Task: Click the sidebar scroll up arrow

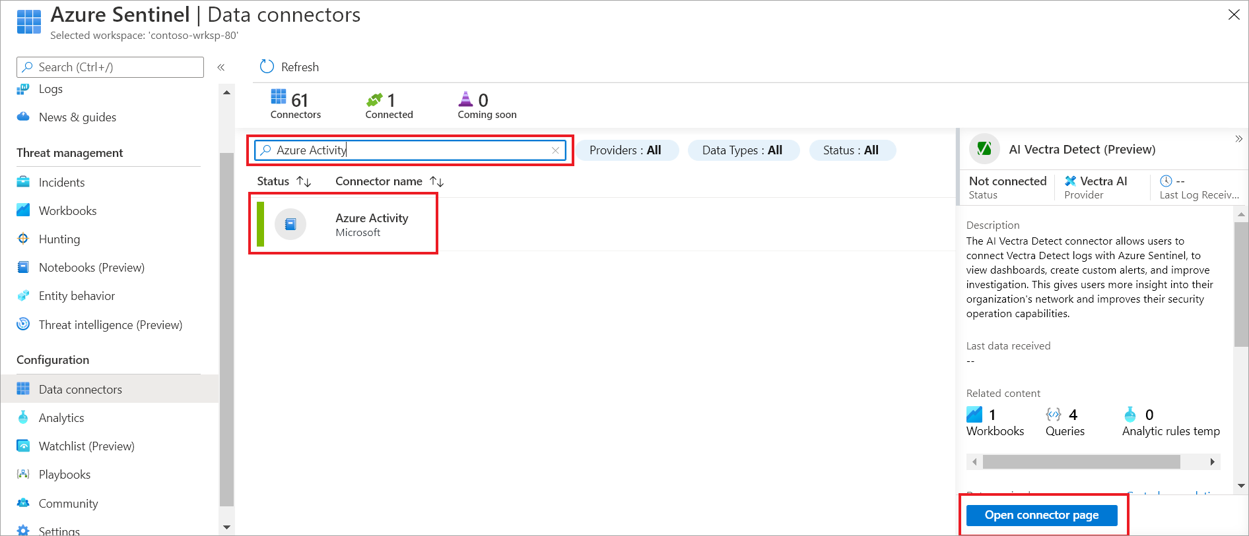Action: pyautogui.click(x=226, y=92)
